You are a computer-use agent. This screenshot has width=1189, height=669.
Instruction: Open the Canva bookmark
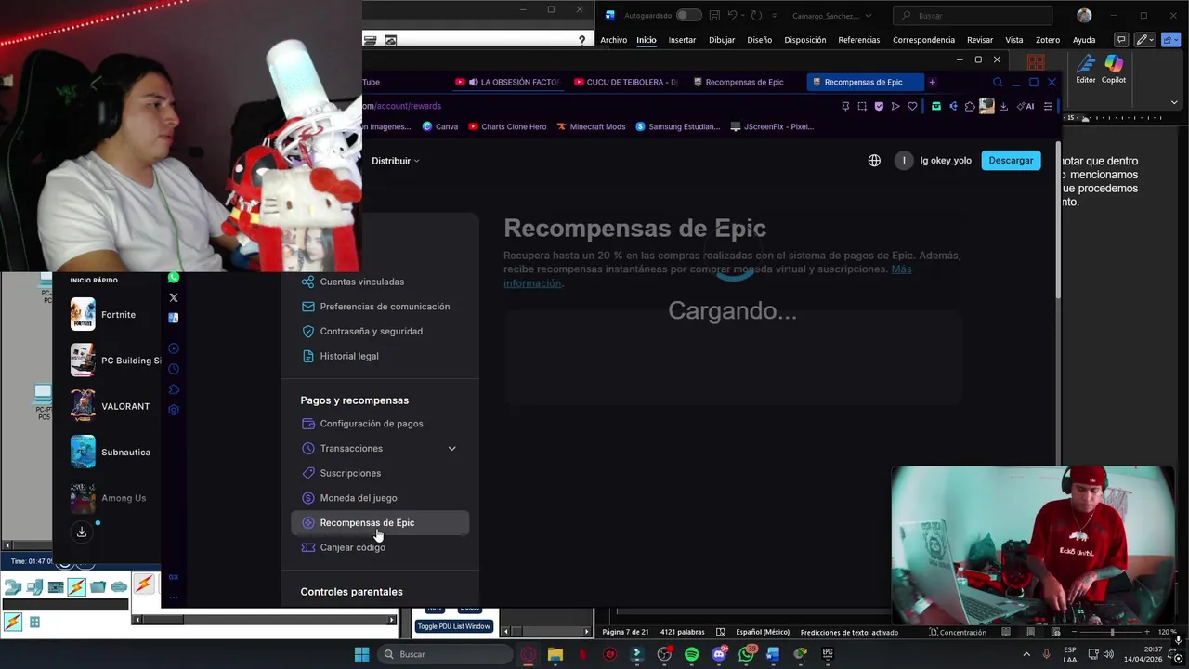440,126
